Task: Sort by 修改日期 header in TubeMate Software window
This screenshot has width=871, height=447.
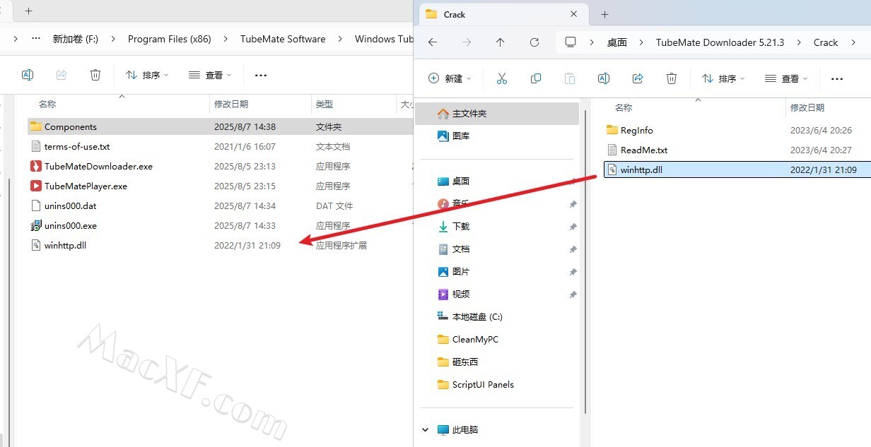Action: click(231, 105)
